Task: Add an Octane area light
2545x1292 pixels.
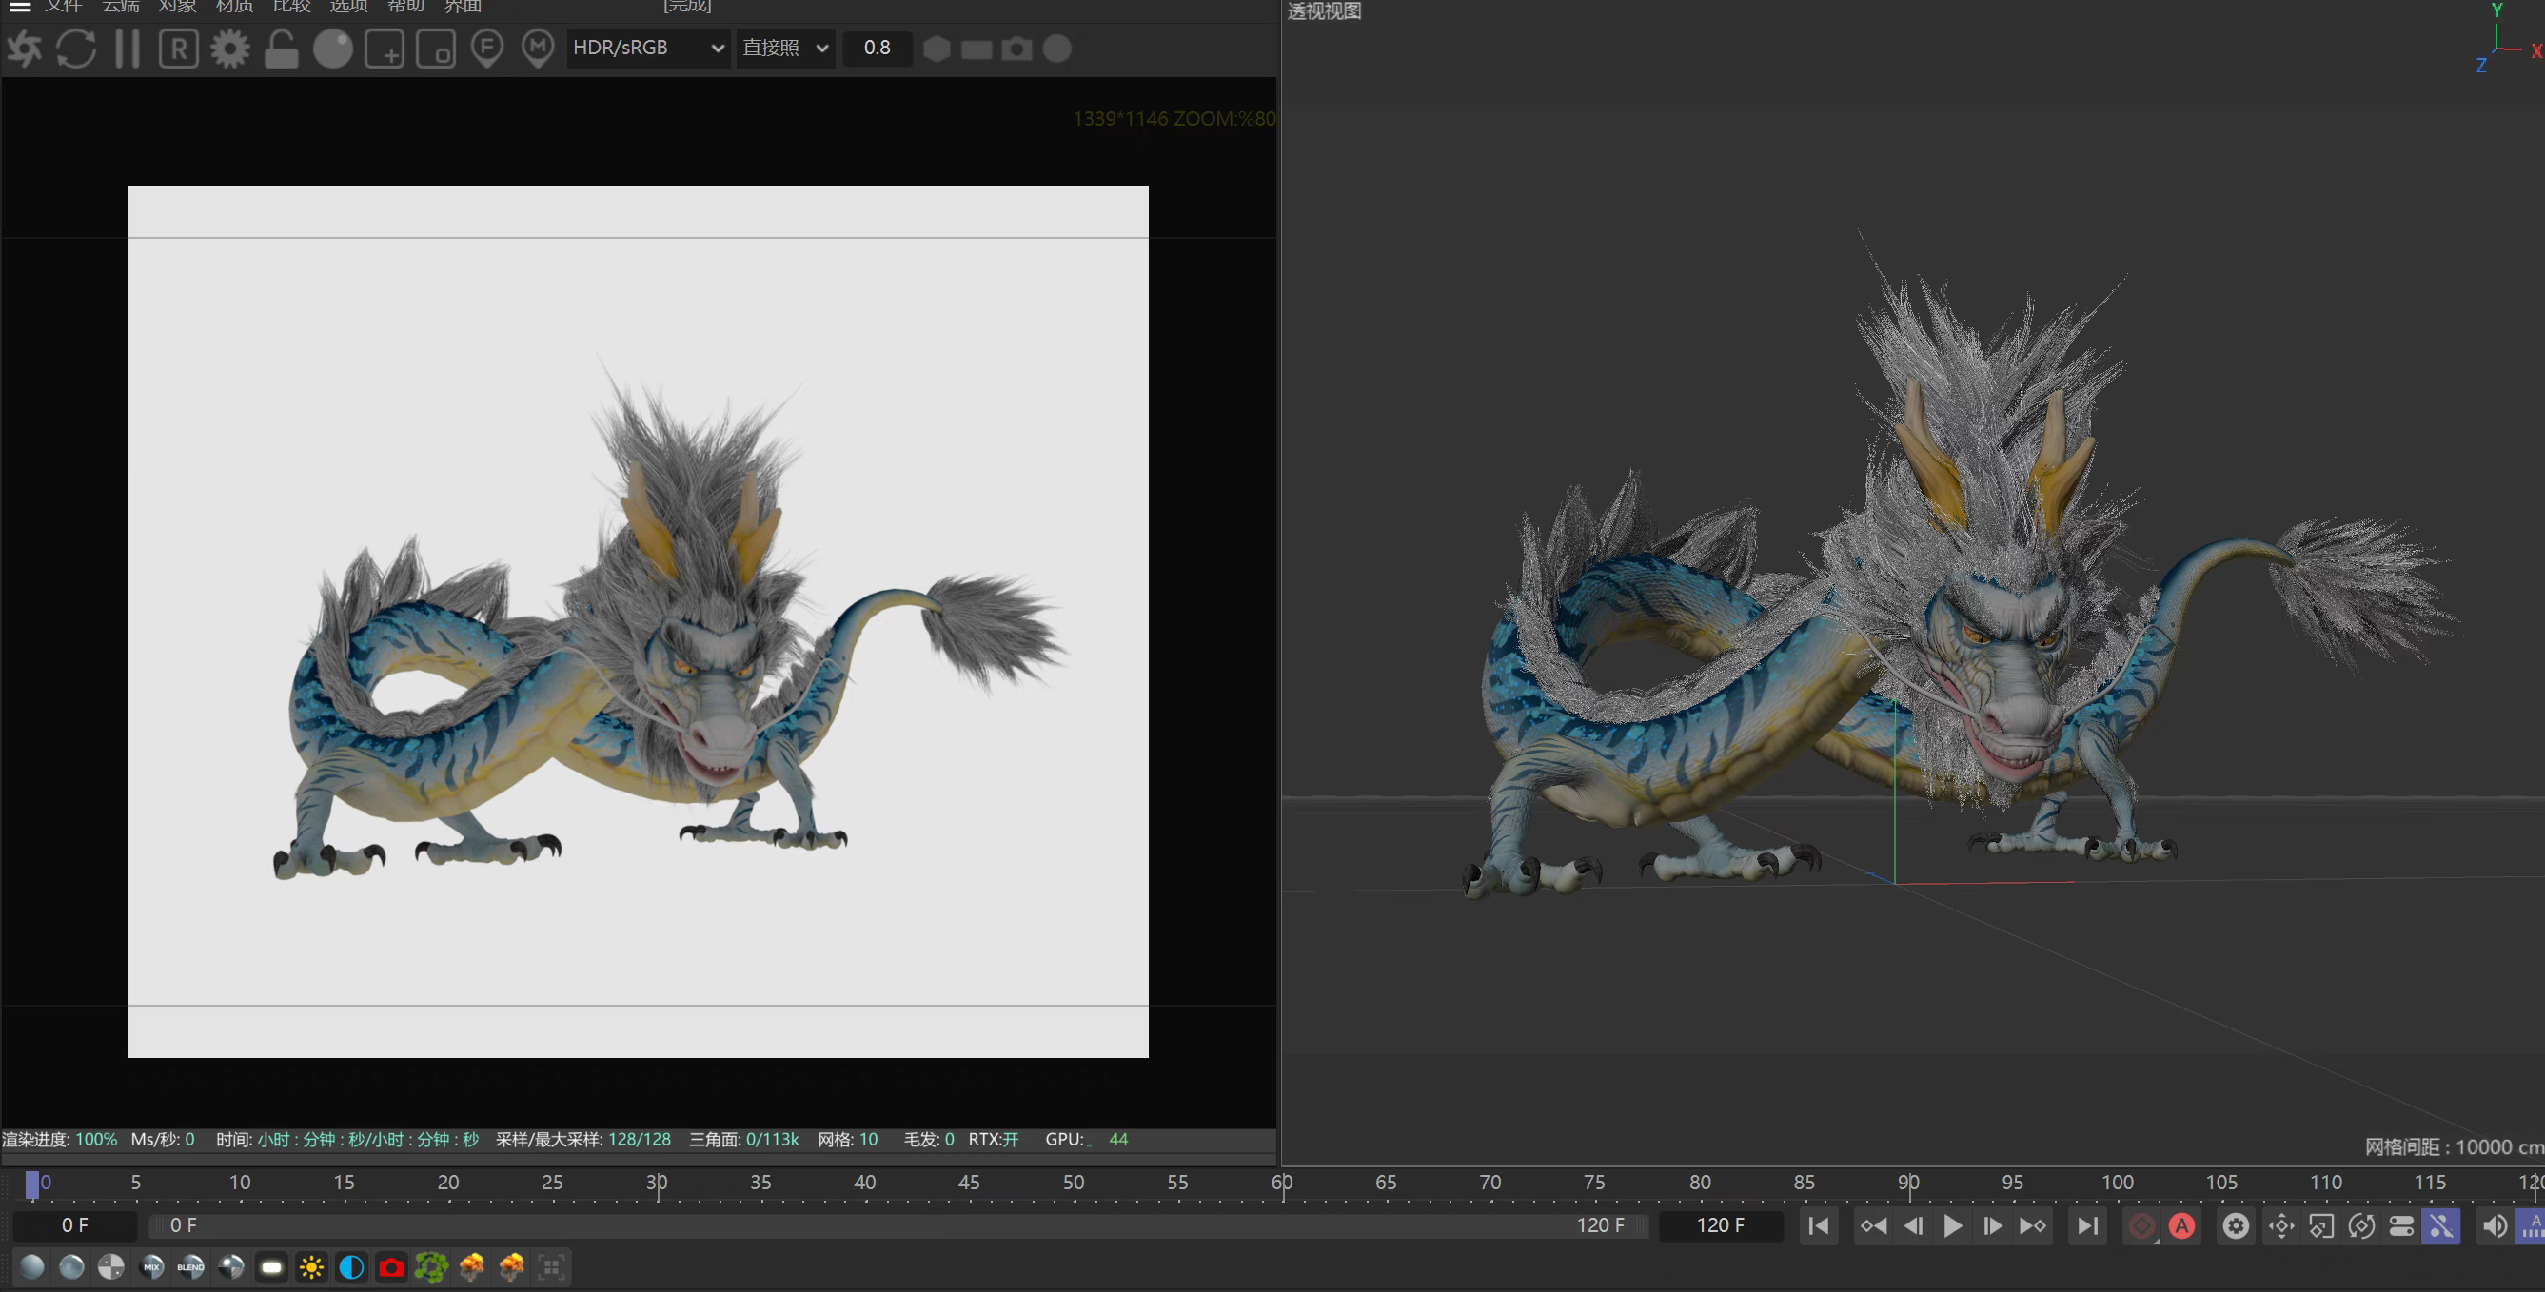Action: pyautogui.click(x=270, y=1267)
